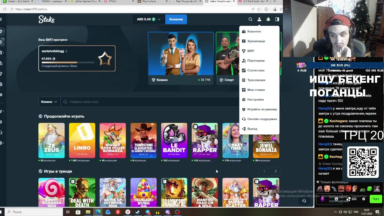This screenshot has width=384, height=216.
Task: Add page to favorites star icon
Action: click(259, 9)
